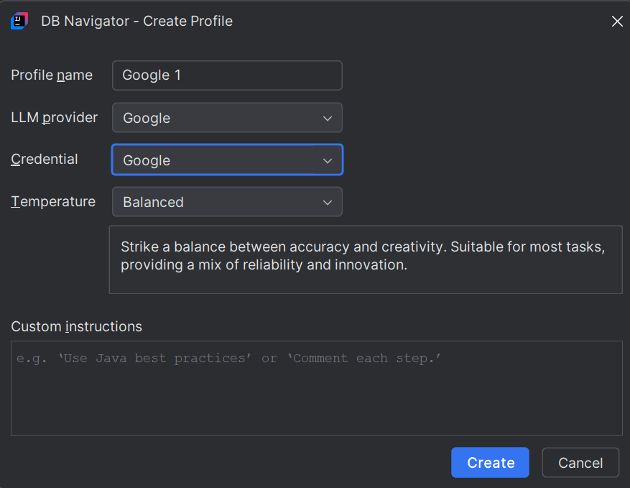Viewport: 630px width, 488px height.
Task: Edit the Profile name field
Action: pos(227,75)
